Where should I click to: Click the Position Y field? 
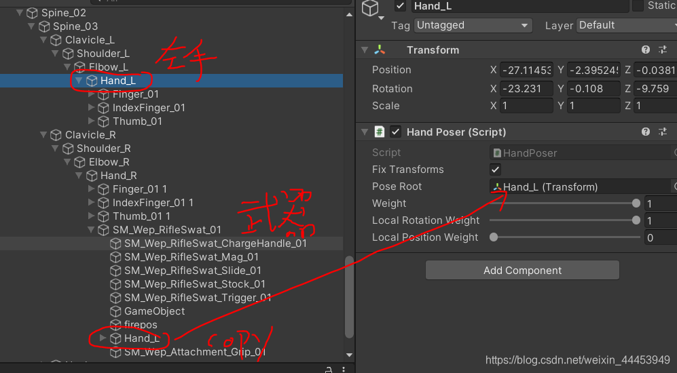pyautogui.click(x=593, y=70)
